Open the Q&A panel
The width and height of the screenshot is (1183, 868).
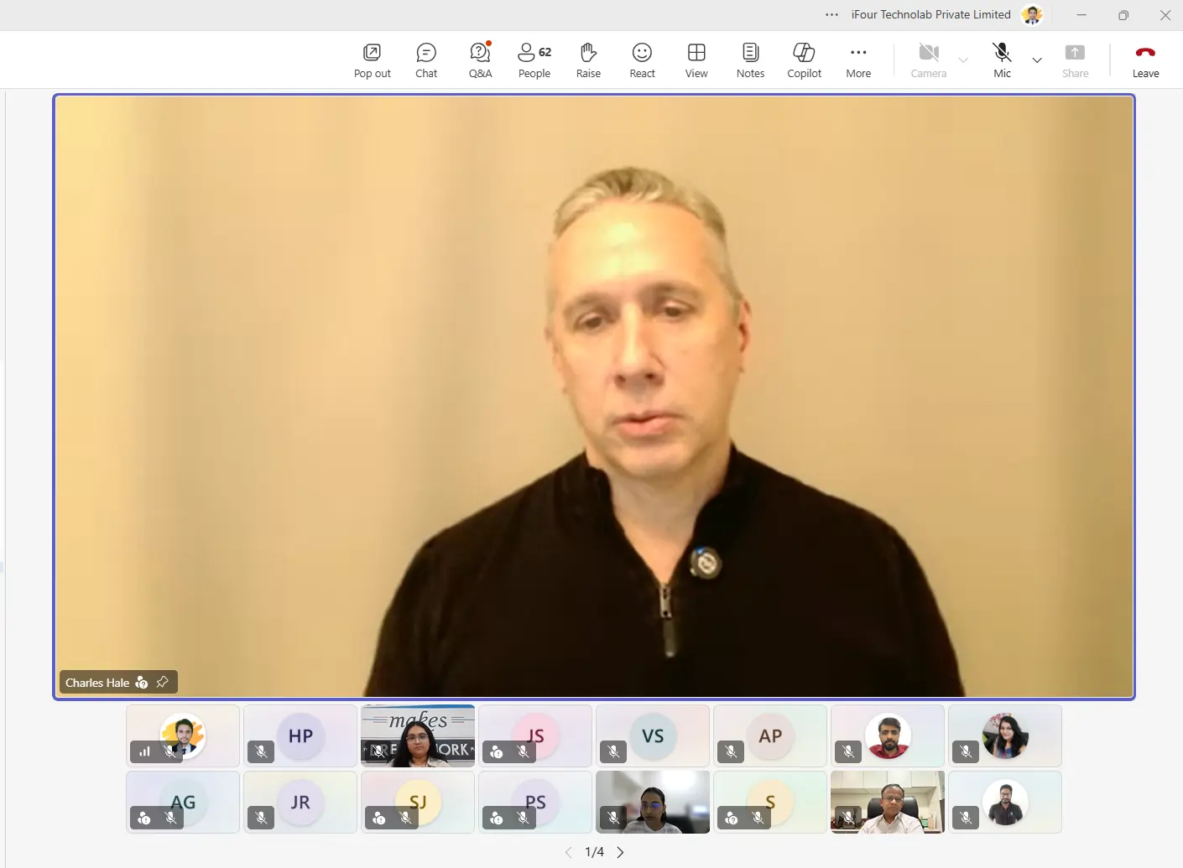(x=480, y=60)
